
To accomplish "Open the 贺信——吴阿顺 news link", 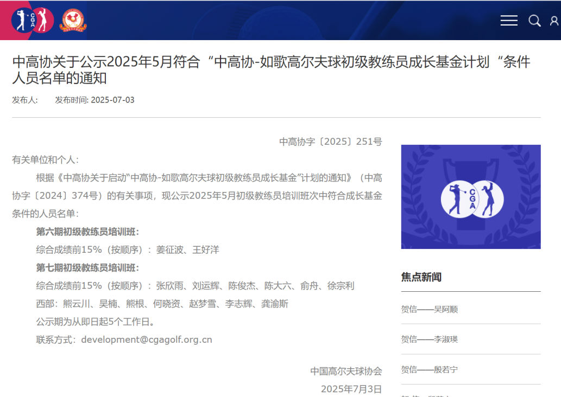I will (430, 309).
